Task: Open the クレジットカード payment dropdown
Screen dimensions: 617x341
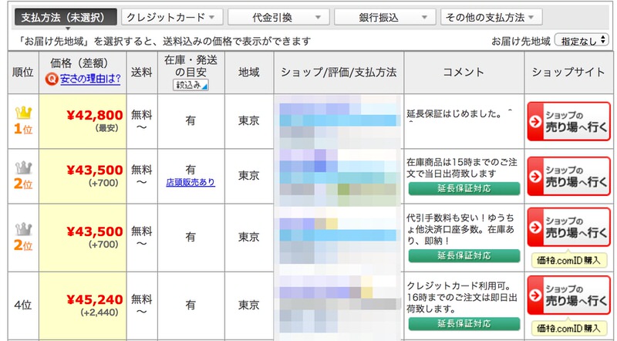Action: 172,17
